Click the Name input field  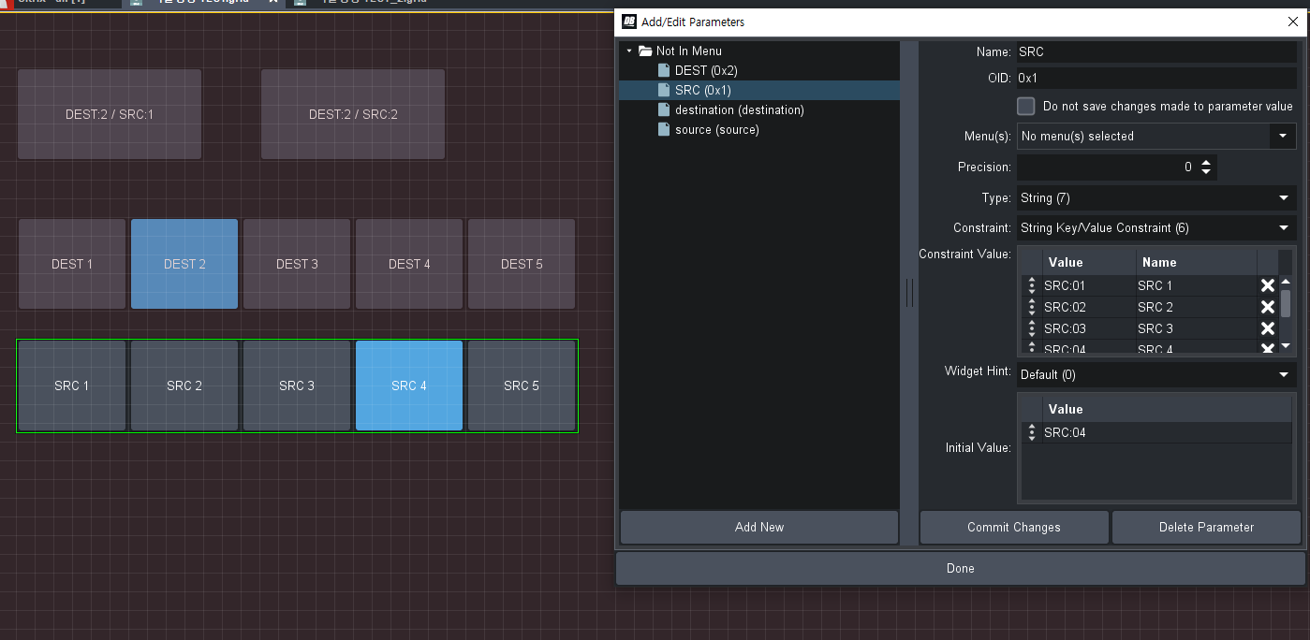(x=1155, y=52)
